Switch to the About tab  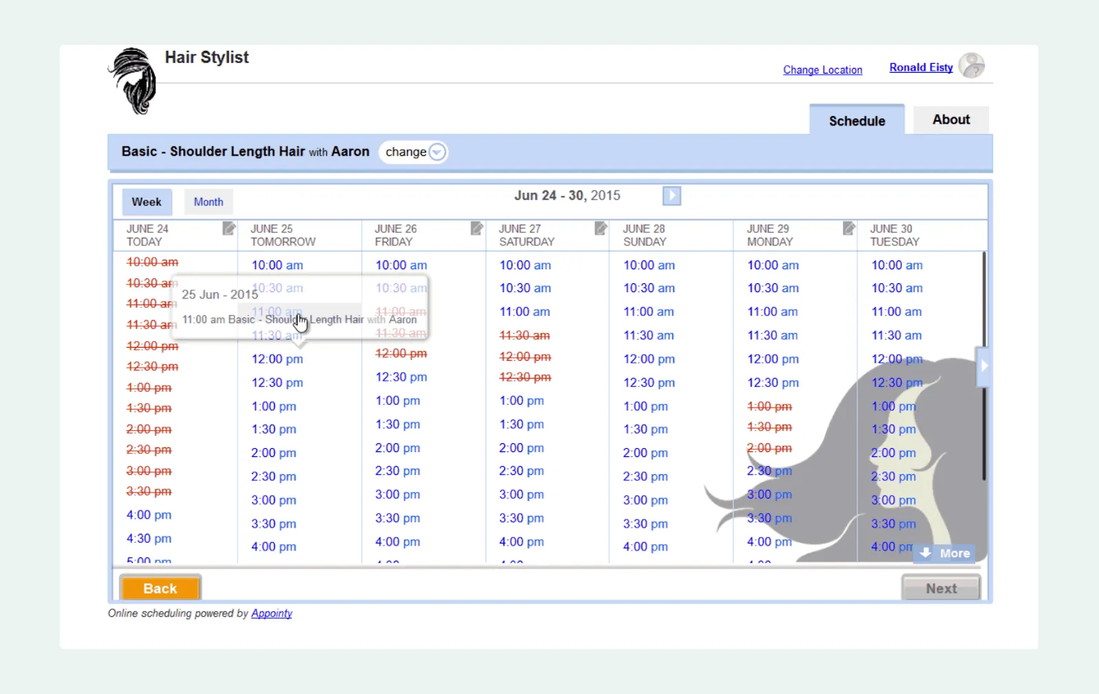coord(951,119)
